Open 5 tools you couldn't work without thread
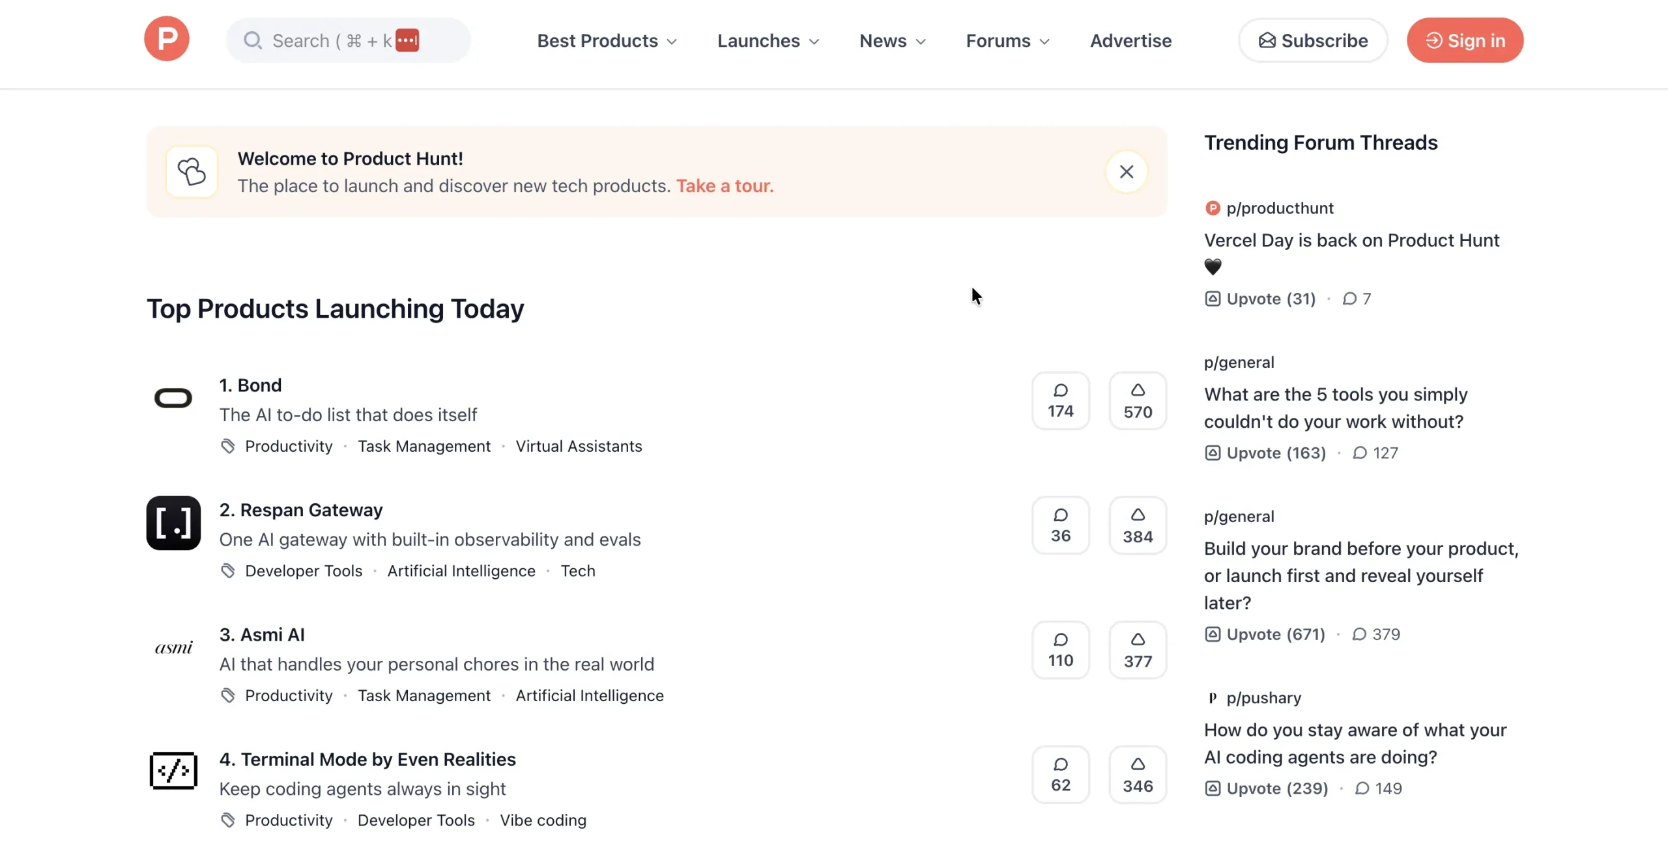Viewport: 1668px width, 849px height. (x=1336, y=408)
